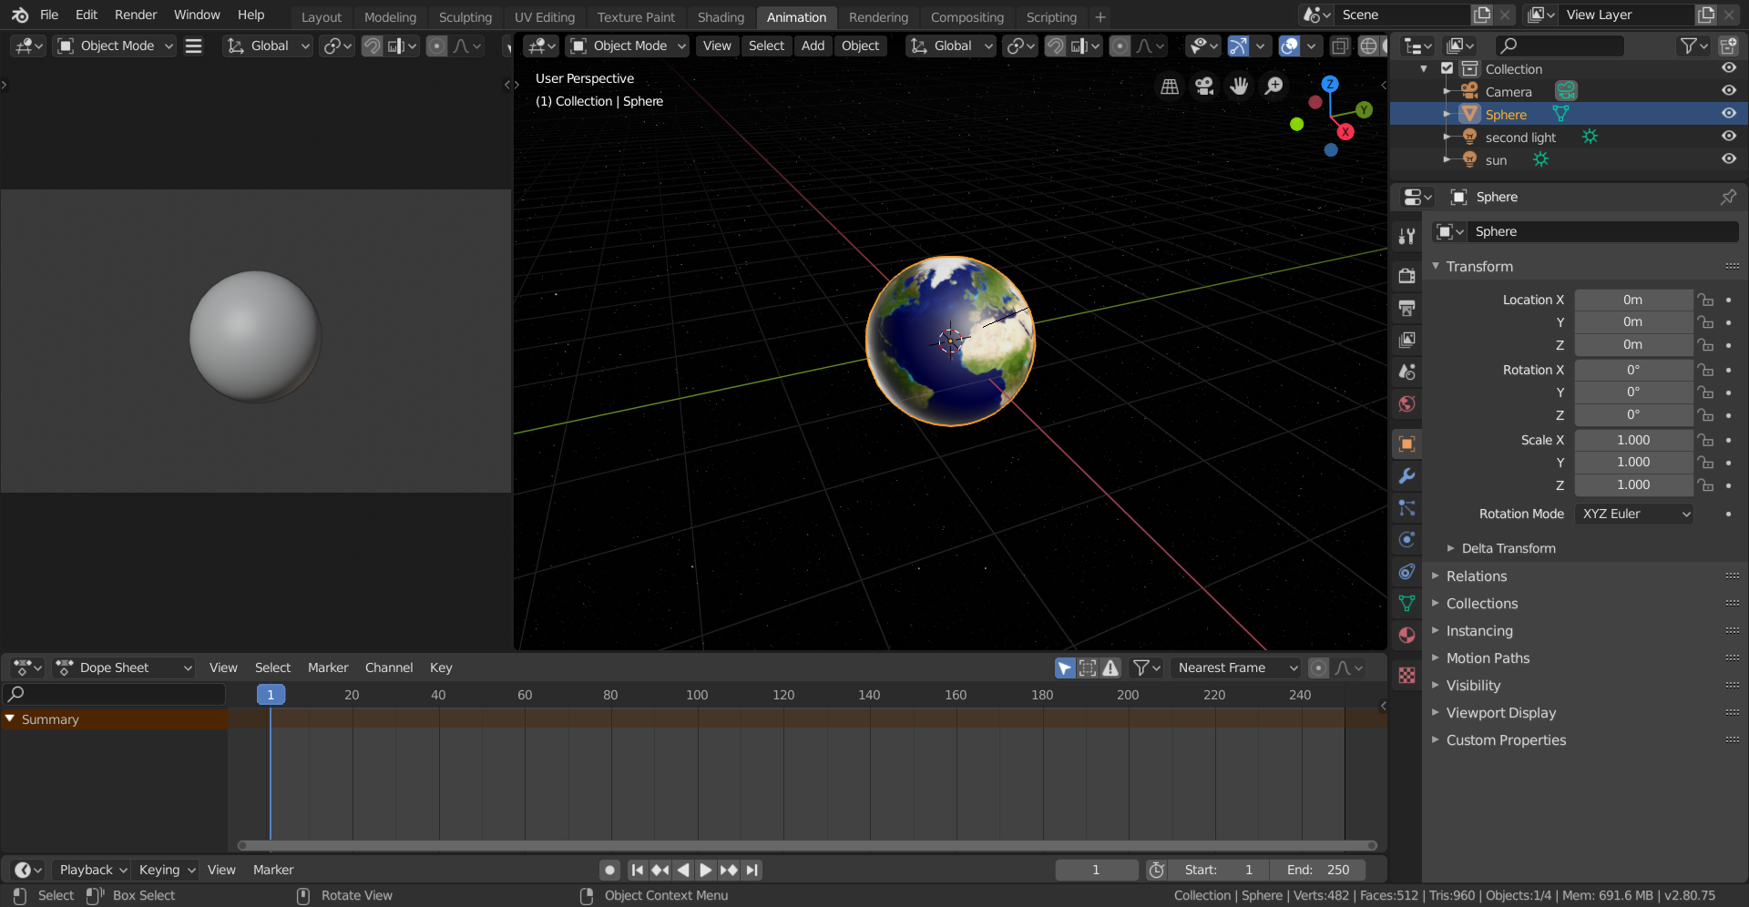Open the Render menu
This screenshot has width=1749, height=907.
pos(135,15)
